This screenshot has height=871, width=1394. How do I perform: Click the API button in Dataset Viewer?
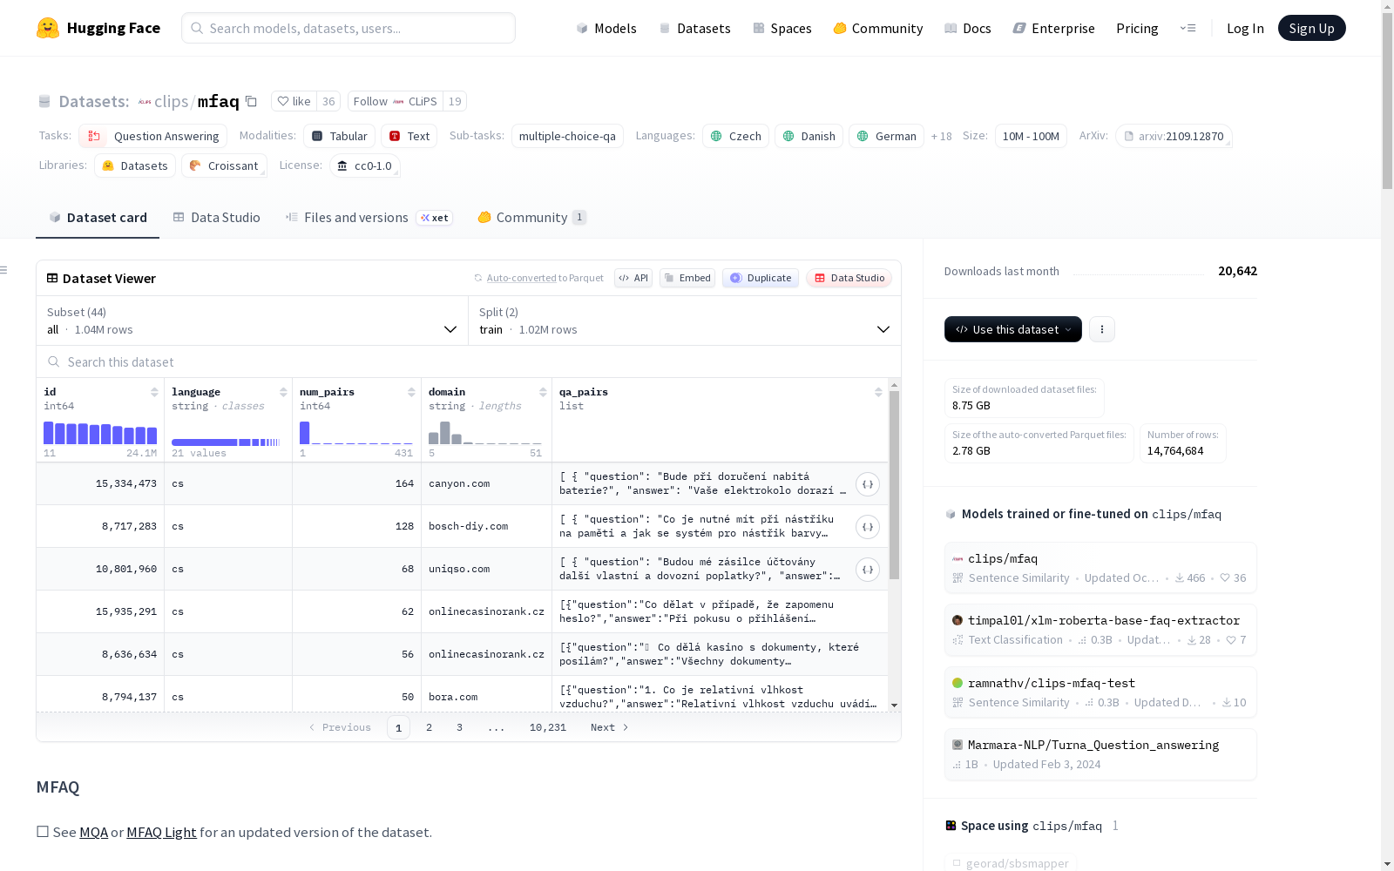[x=633, y=278]
